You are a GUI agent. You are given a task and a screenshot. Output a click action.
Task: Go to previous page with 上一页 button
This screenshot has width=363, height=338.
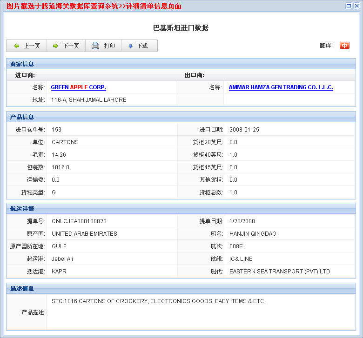click(x=27, y=46)
